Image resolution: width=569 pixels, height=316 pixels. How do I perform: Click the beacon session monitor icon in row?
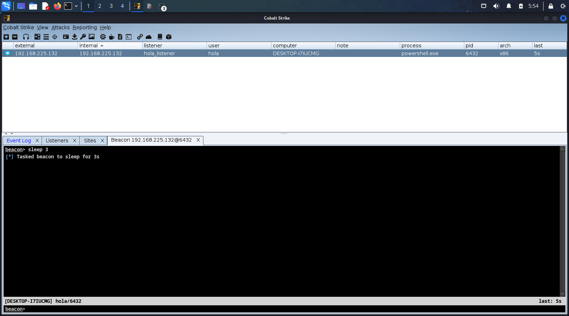[7, 53]
